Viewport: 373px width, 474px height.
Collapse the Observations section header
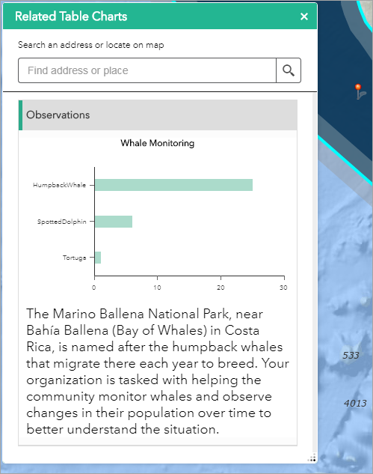[x=158, y=115]
